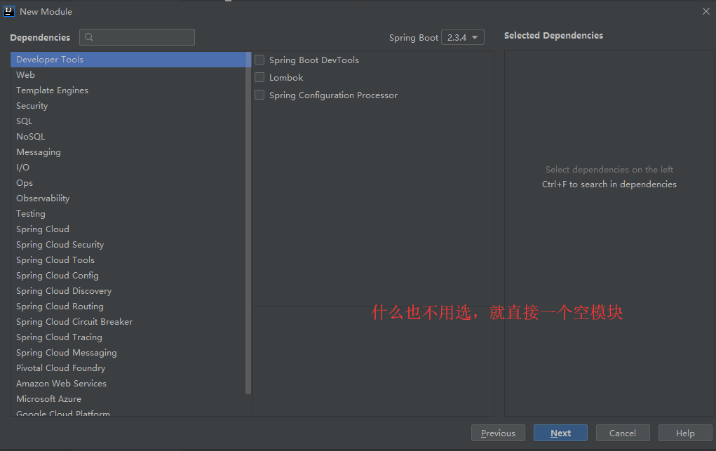Check the Spring Boot DevTools checkbox
Viewport: 716px width, 451px height.
(x=259, y=60)
